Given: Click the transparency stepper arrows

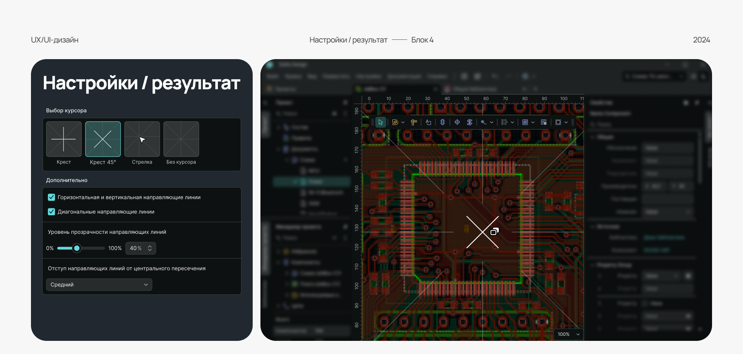Looking at the screenshot, I should [x=150, y=248].
